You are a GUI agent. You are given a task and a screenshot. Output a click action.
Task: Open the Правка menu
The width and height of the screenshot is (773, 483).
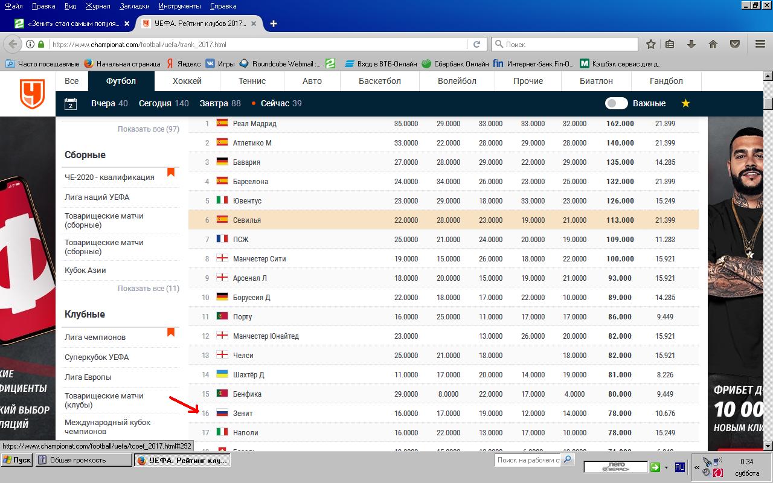[43, 6]
